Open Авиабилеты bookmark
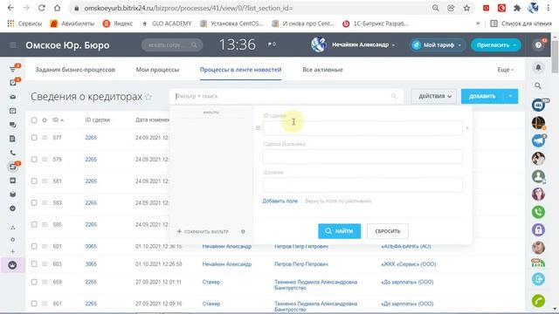 (x=72, y=24)
